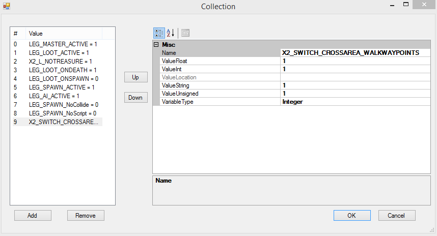This screenshot has height=236, width=437.
Task: Move the selected item Up
Action: (x=135, y=77)
